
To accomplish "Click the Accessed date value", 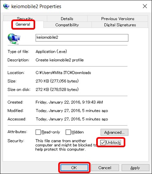I will pos(72,119).
